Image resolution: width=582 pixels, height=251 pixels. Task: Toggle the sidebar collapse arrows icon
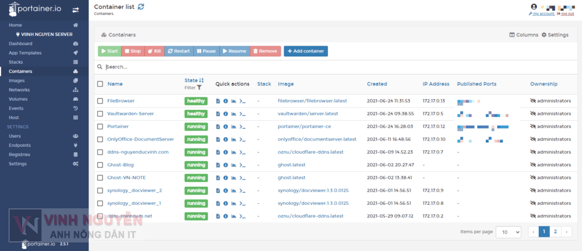pyautogui.click(x=76, y=10)
